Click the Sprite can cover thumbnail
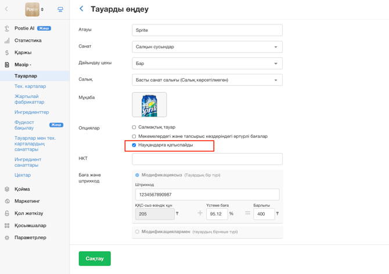The width and height of the screenshot is (389, 274). [x=149, y=105]
